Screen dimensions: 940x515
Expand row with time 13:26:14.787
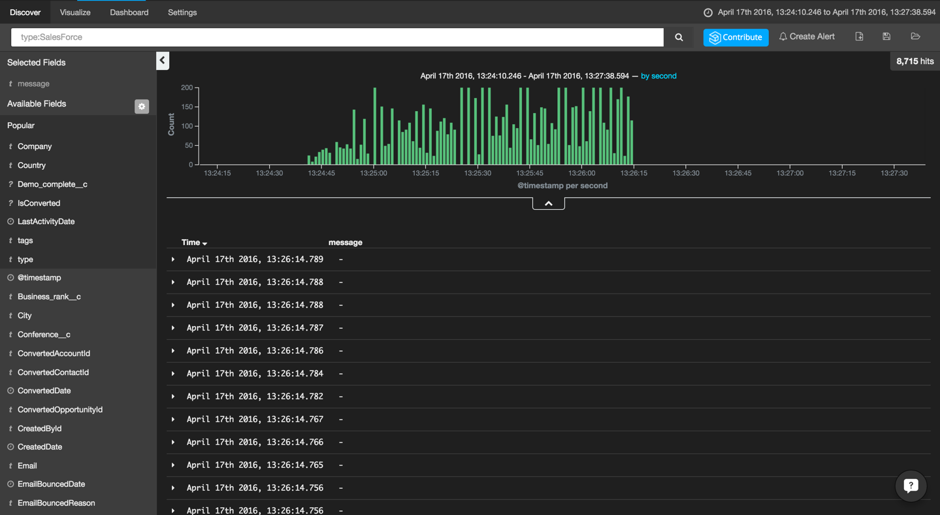[x=173, y=328]
